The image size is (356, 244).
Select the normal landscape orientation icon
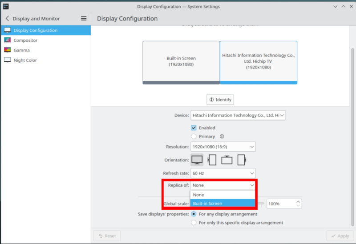(197, 160)
